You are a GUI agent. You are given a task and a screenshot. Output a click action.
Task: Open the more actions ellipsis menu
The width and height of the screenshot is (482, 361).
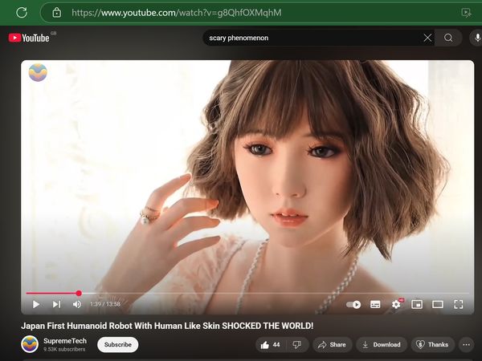(466, 345)
